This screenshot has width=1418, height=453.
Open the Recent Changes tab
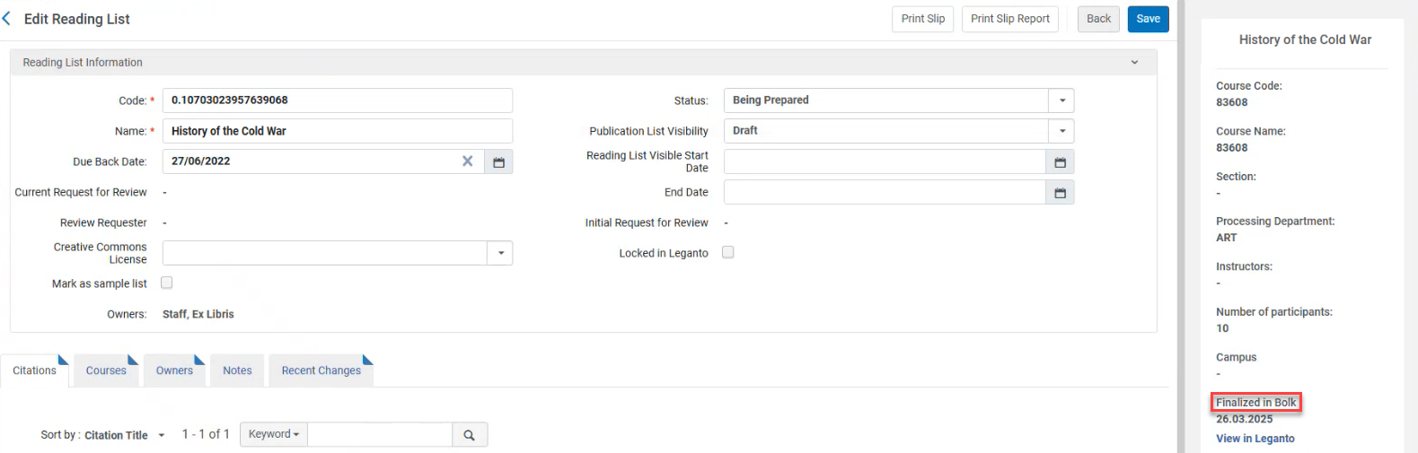click(x=321, y=371)
